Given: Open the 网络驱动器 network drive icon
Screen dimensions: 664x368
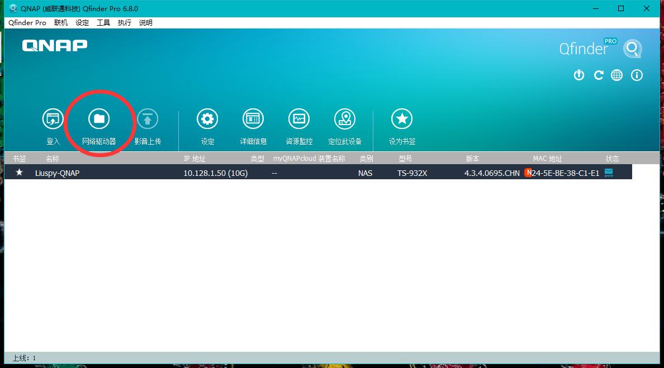Looking at the screenshot, I should (99, 119).
